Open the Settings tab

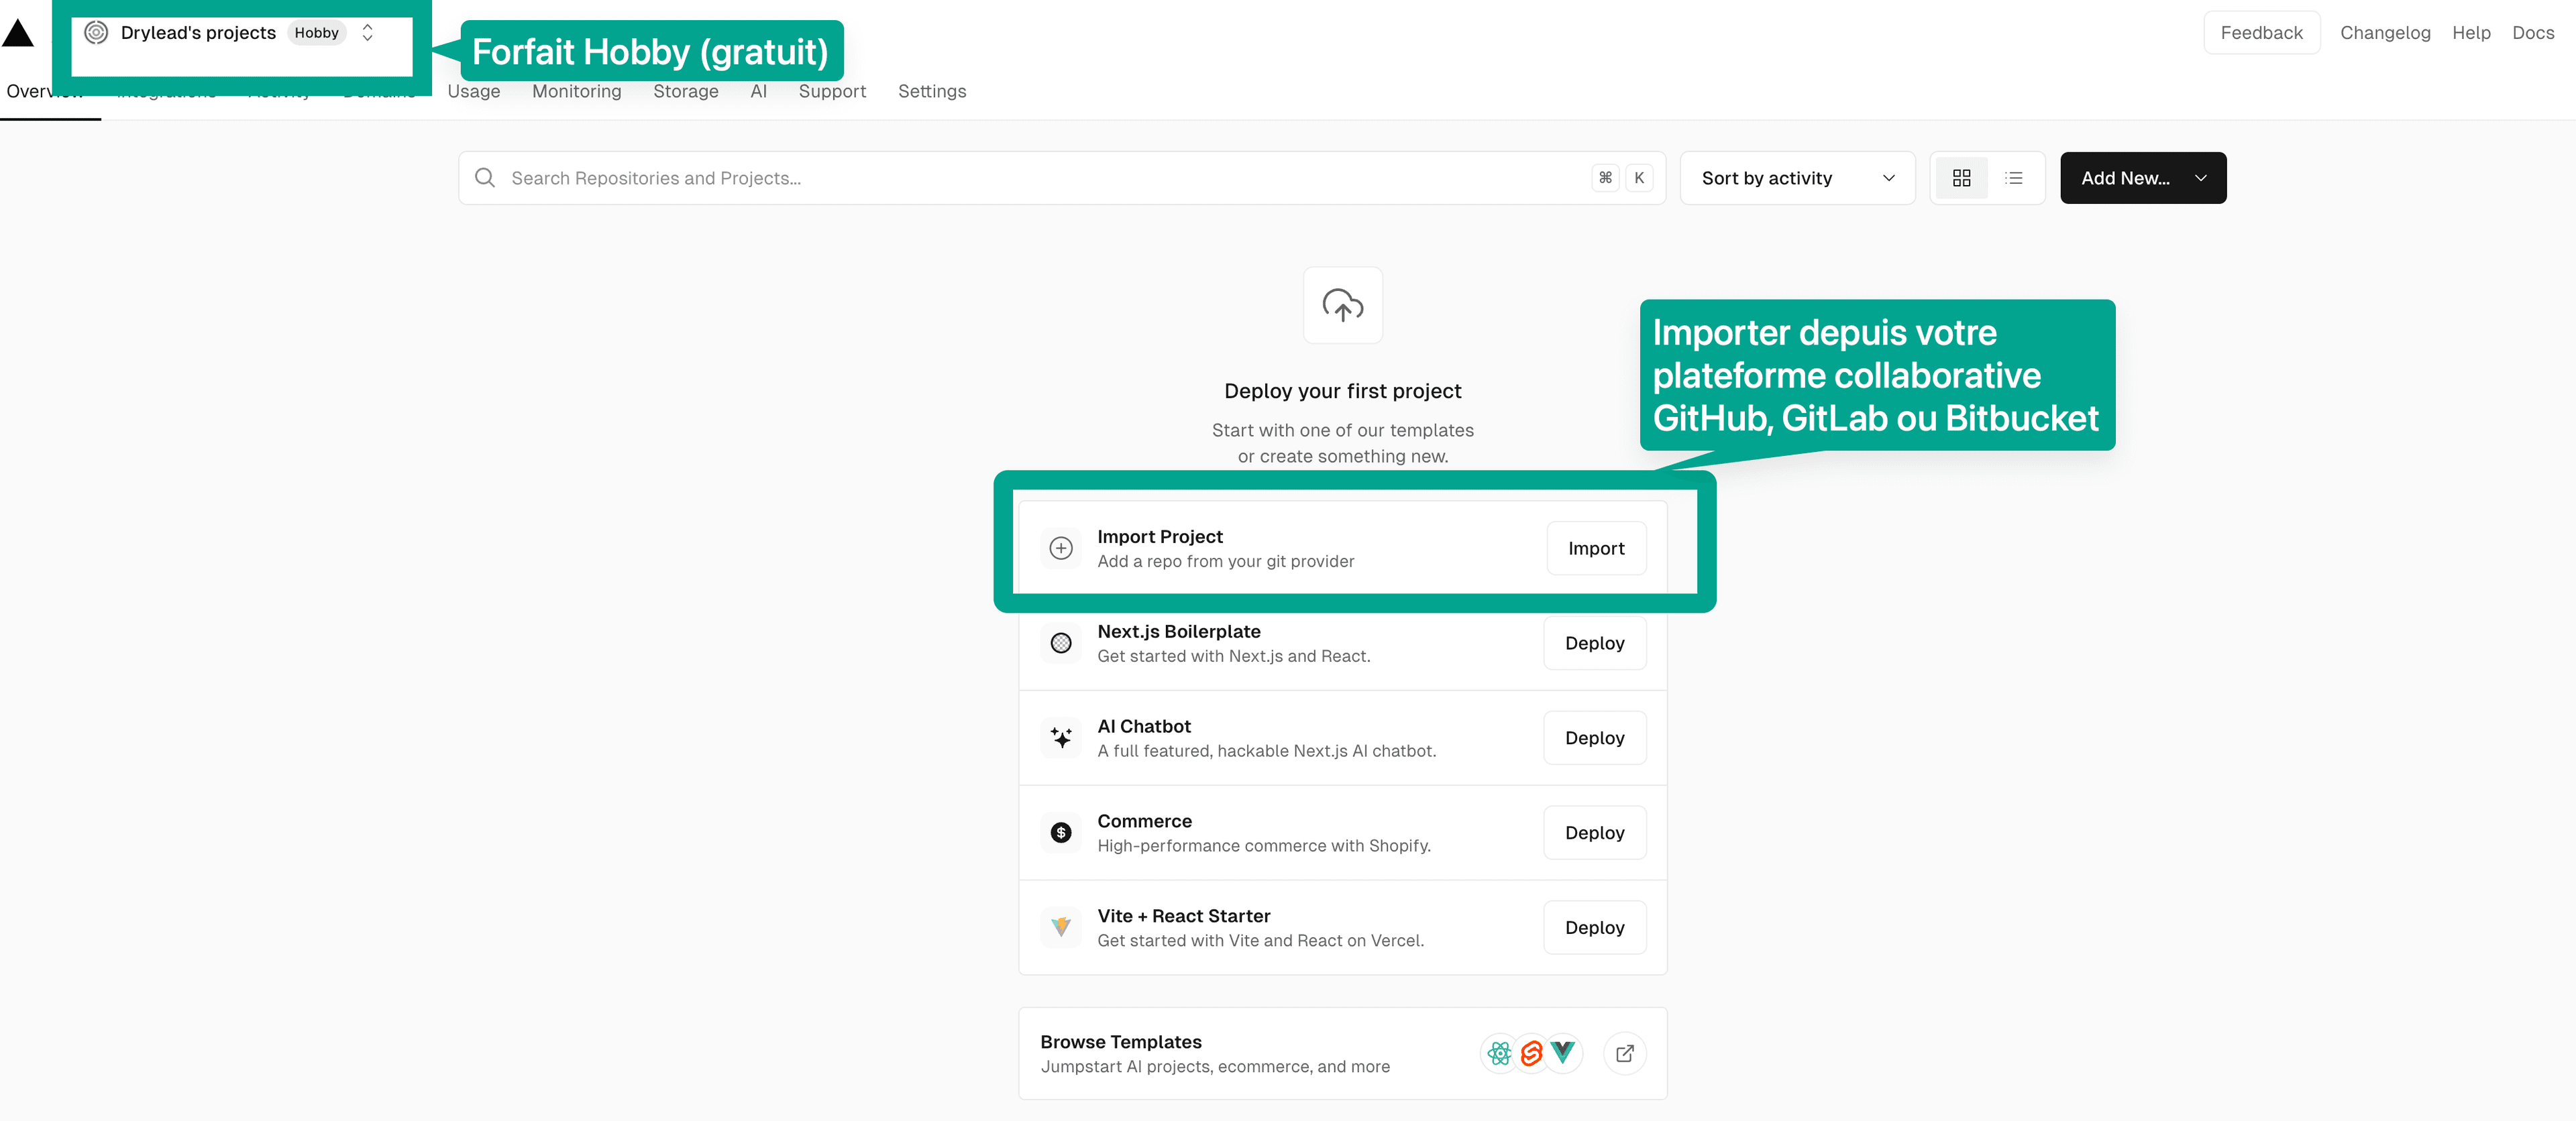coord(932,91)
